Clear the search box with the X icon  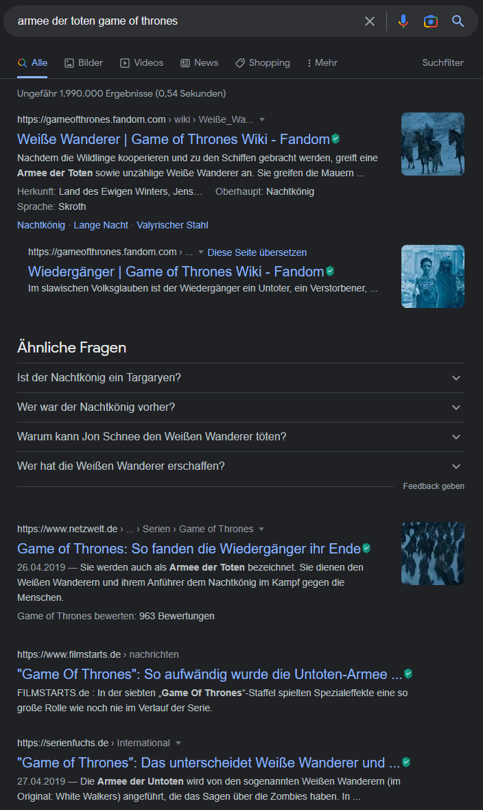[x=370, y=21]
